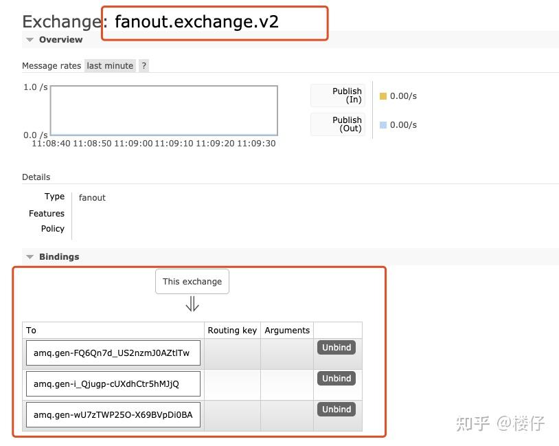The height and width of the screenshot is (446, 559).
Task: Click the ? help icon beside last minute
Action: click(144, 65)
